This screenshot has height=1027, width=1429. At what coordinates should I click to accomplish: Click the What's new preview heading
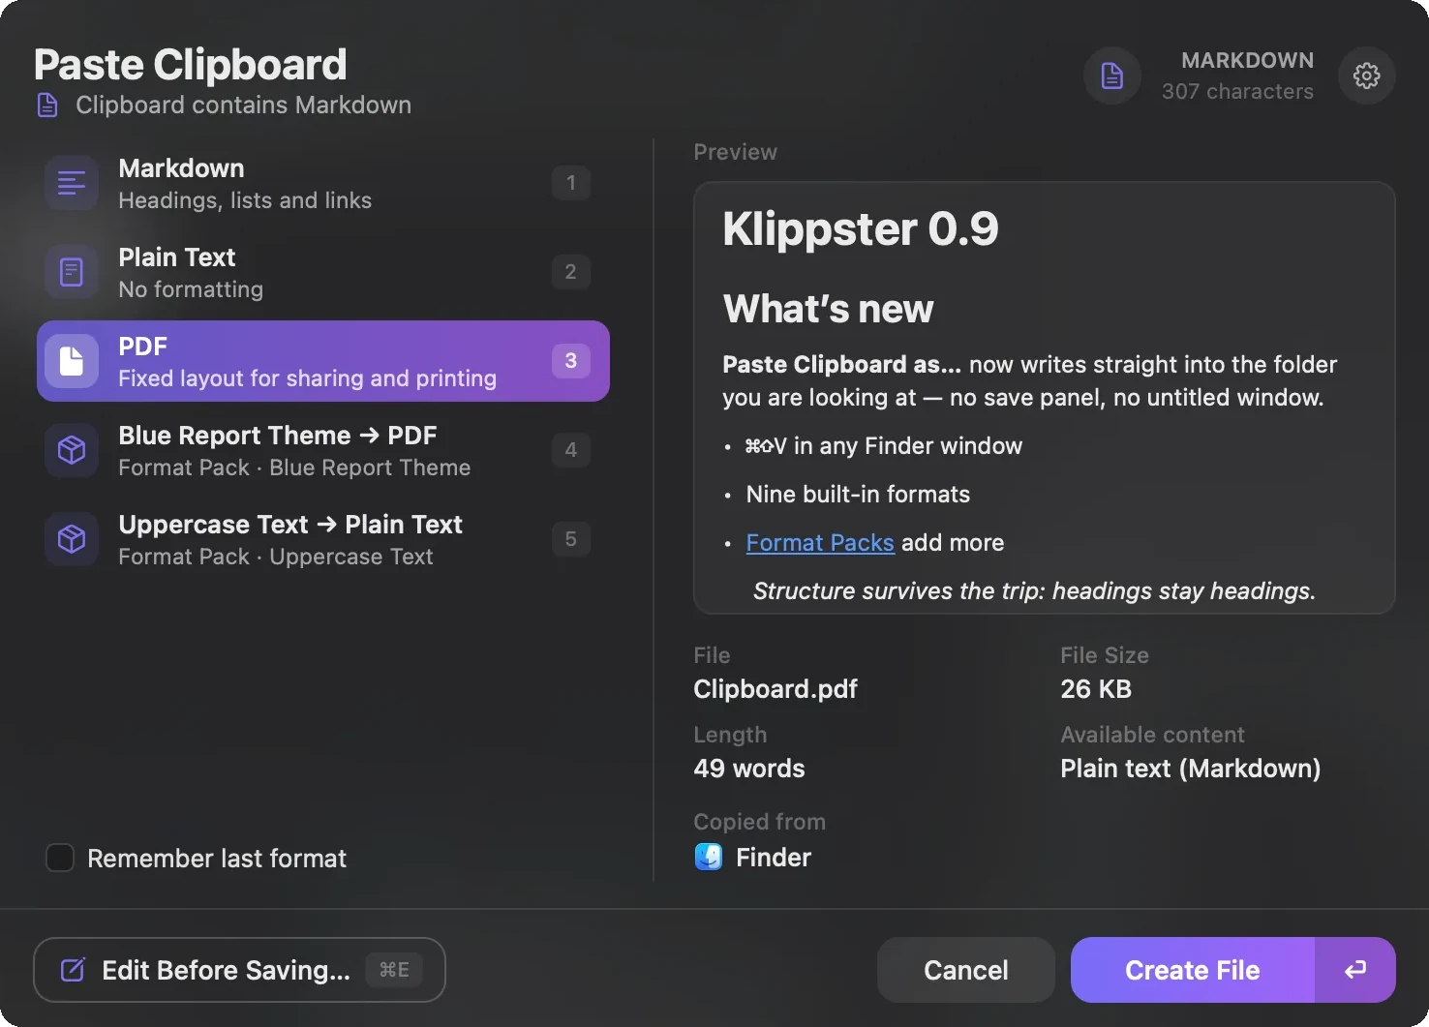tap(829, 309)
